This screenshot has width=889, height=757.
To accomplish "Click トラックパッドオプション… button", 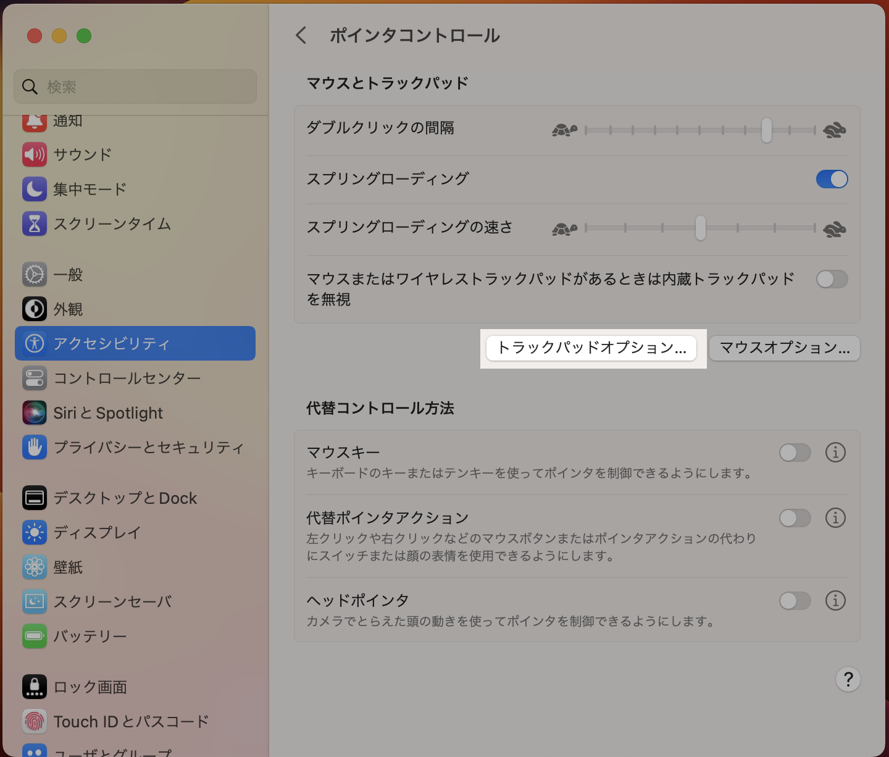I will 591,348.
